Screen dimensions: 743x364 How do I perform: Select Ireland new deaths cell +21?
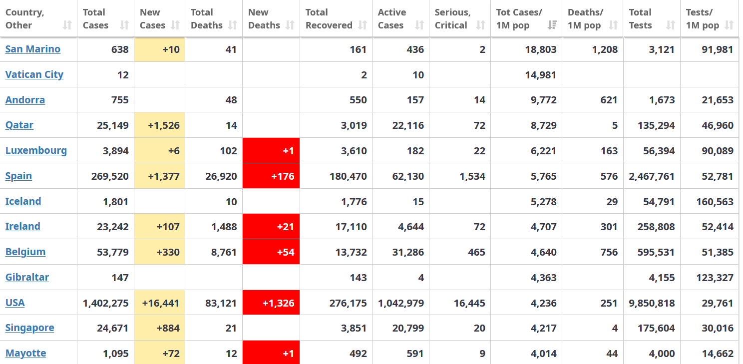pyautogui.click(x=271, y=226)
